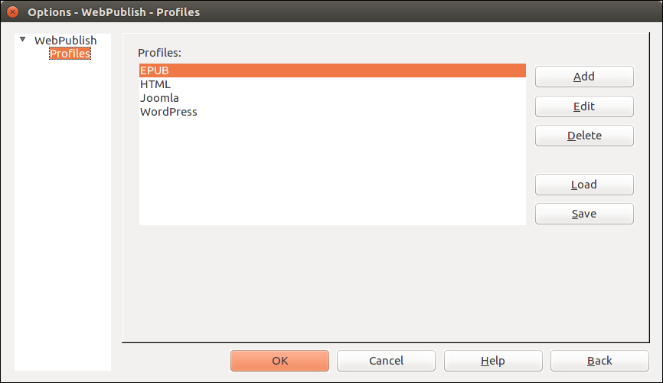
Task: Confirm the dialog with OK
Action: (x=279, y=361)
